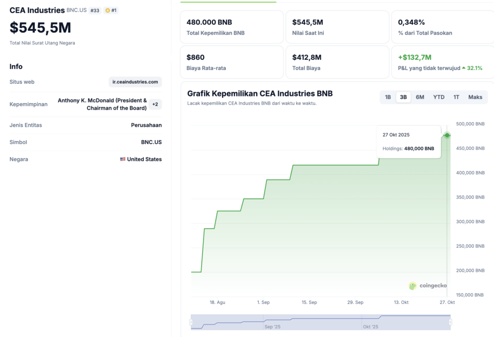Select the 1B time range
The image size is (494, 337).
[388, 97]
